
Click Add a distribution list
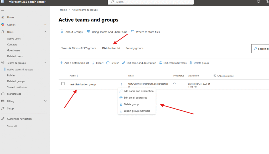click(x=75, y=63)
